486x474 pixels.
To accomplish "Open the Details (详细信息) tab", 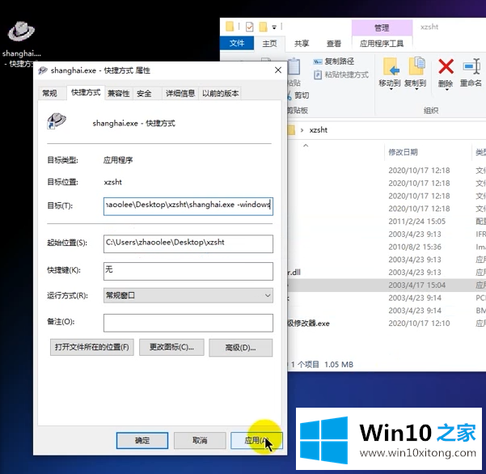I will (180, 93).
